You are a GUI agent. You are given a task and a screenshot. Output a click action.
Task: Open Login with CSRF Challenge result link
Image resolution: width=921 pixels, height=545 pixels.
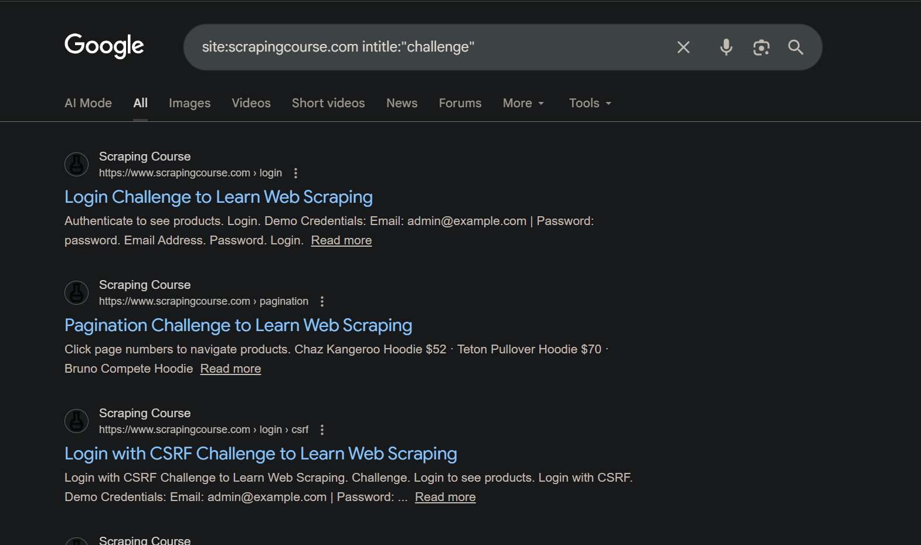tap(261, 454)
